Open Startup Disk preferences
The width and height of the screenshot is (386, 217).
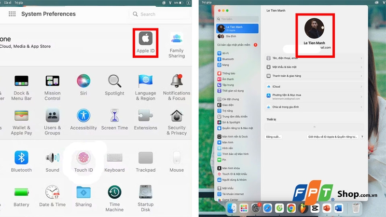[146, 199]
